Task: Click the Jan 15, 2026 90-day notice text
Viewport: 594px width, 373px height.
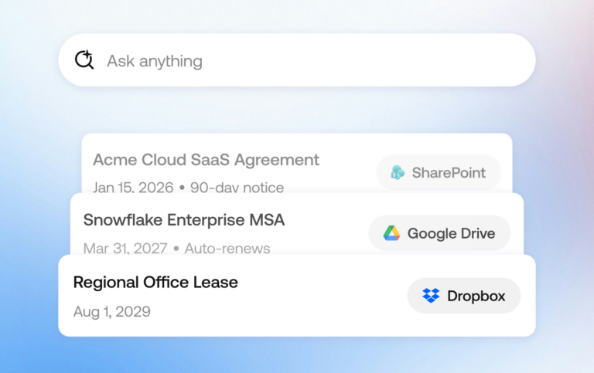Action: point(188,187)
